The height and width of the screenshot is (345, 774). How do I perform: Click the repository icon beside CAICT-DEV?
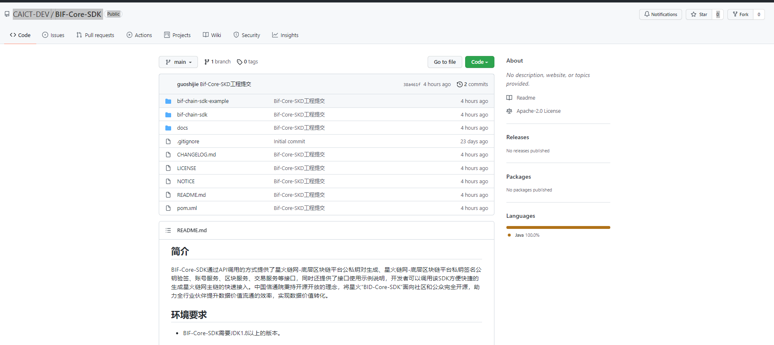coord(7,14)
